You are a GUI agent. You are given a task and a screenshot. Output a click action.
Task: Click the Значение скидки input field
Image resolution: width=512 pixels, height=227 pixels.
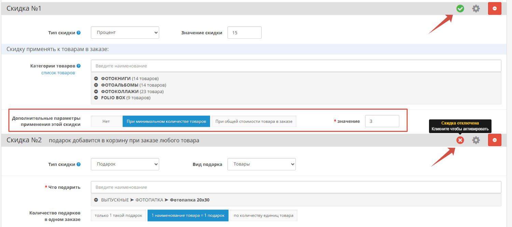(244, 33)
